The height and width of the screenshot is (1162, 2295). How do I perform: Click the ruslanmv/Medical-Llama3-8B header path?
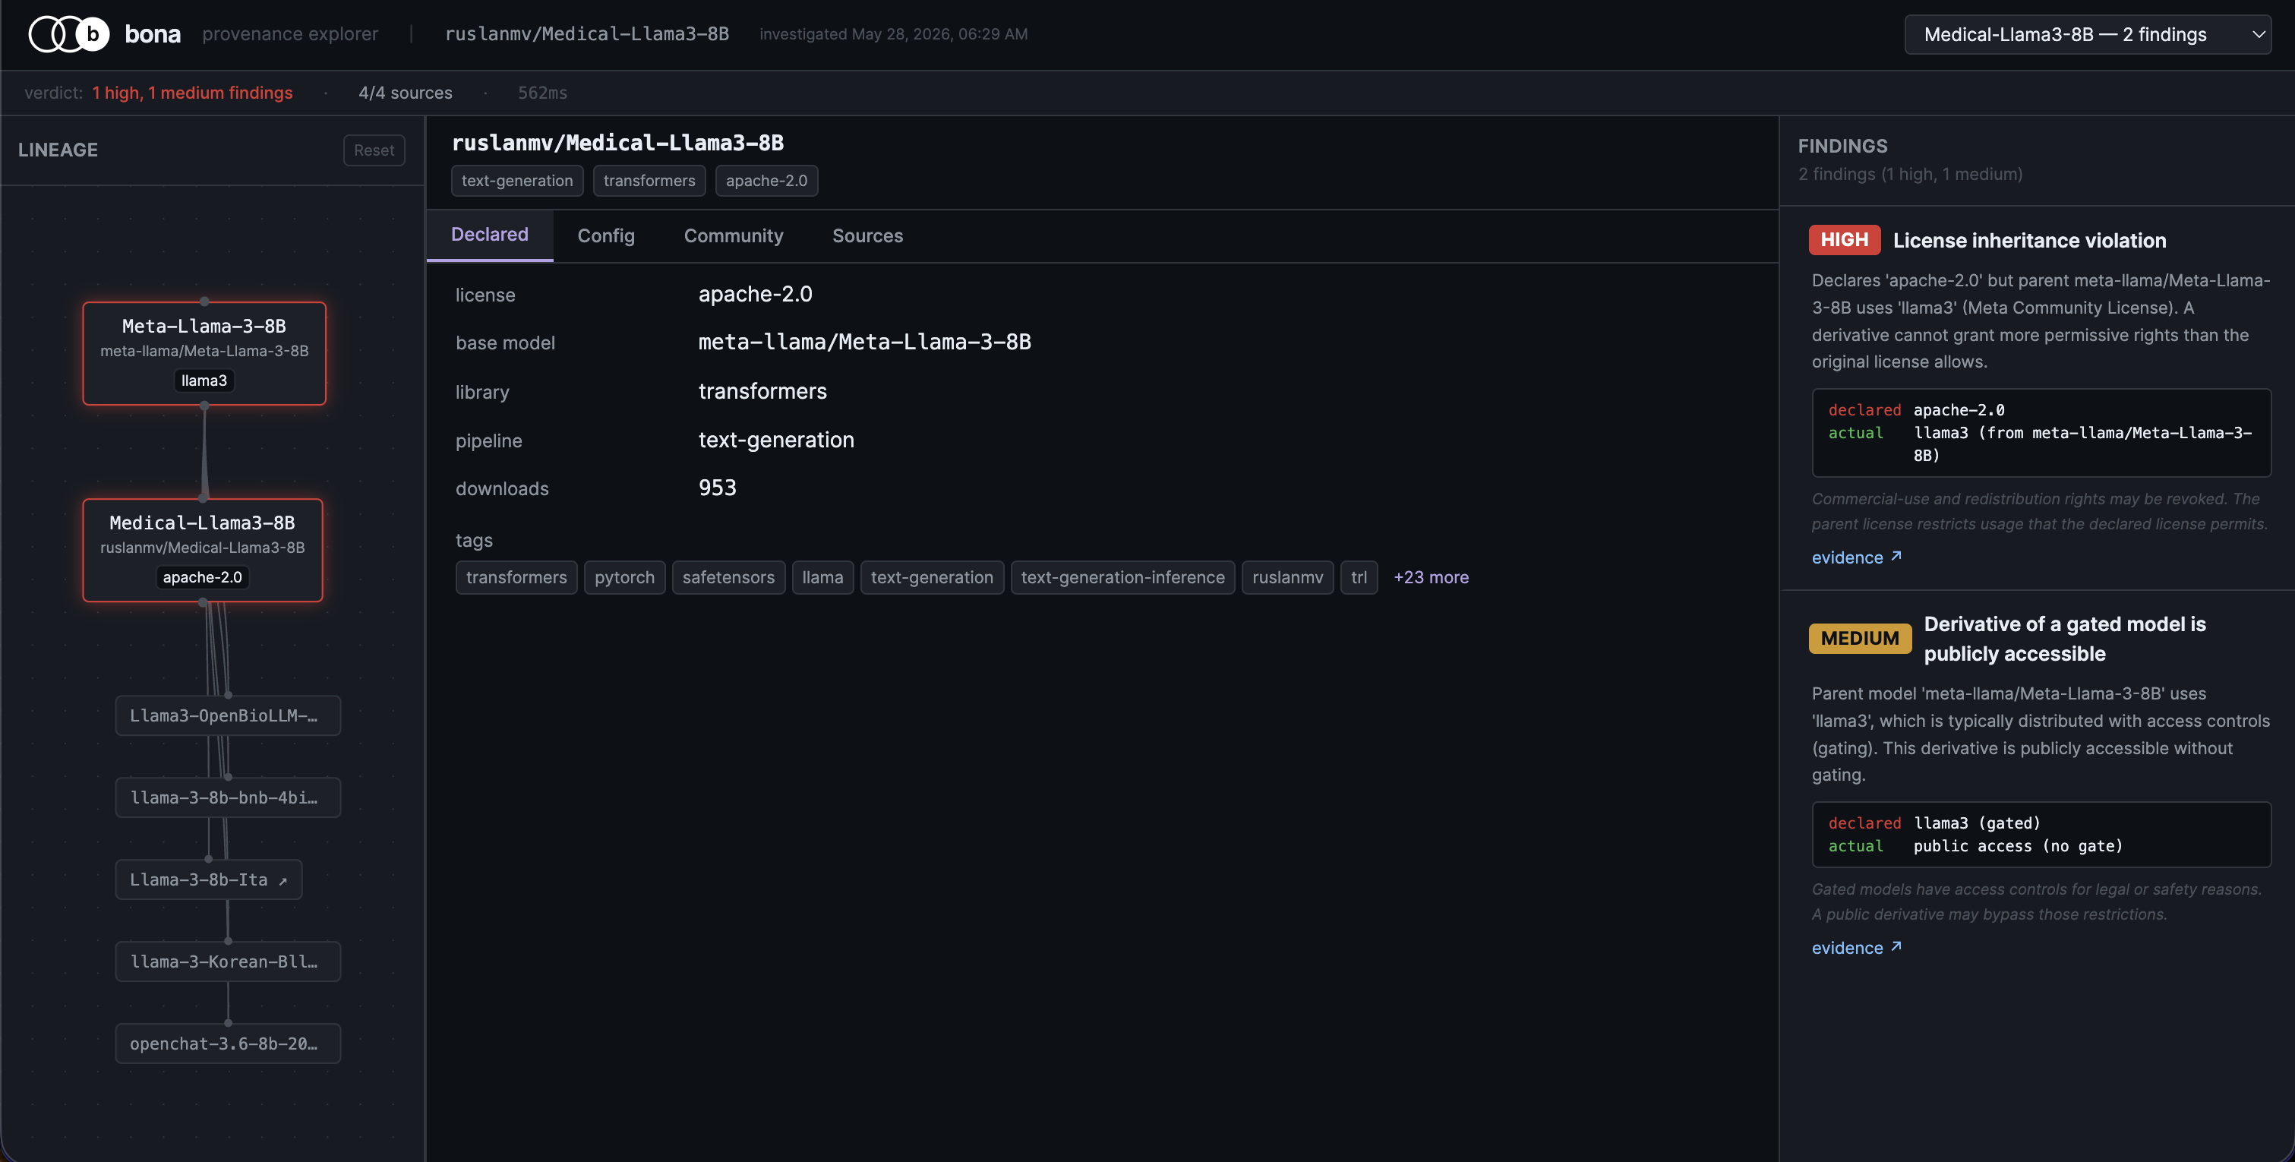tap(587, 34)
